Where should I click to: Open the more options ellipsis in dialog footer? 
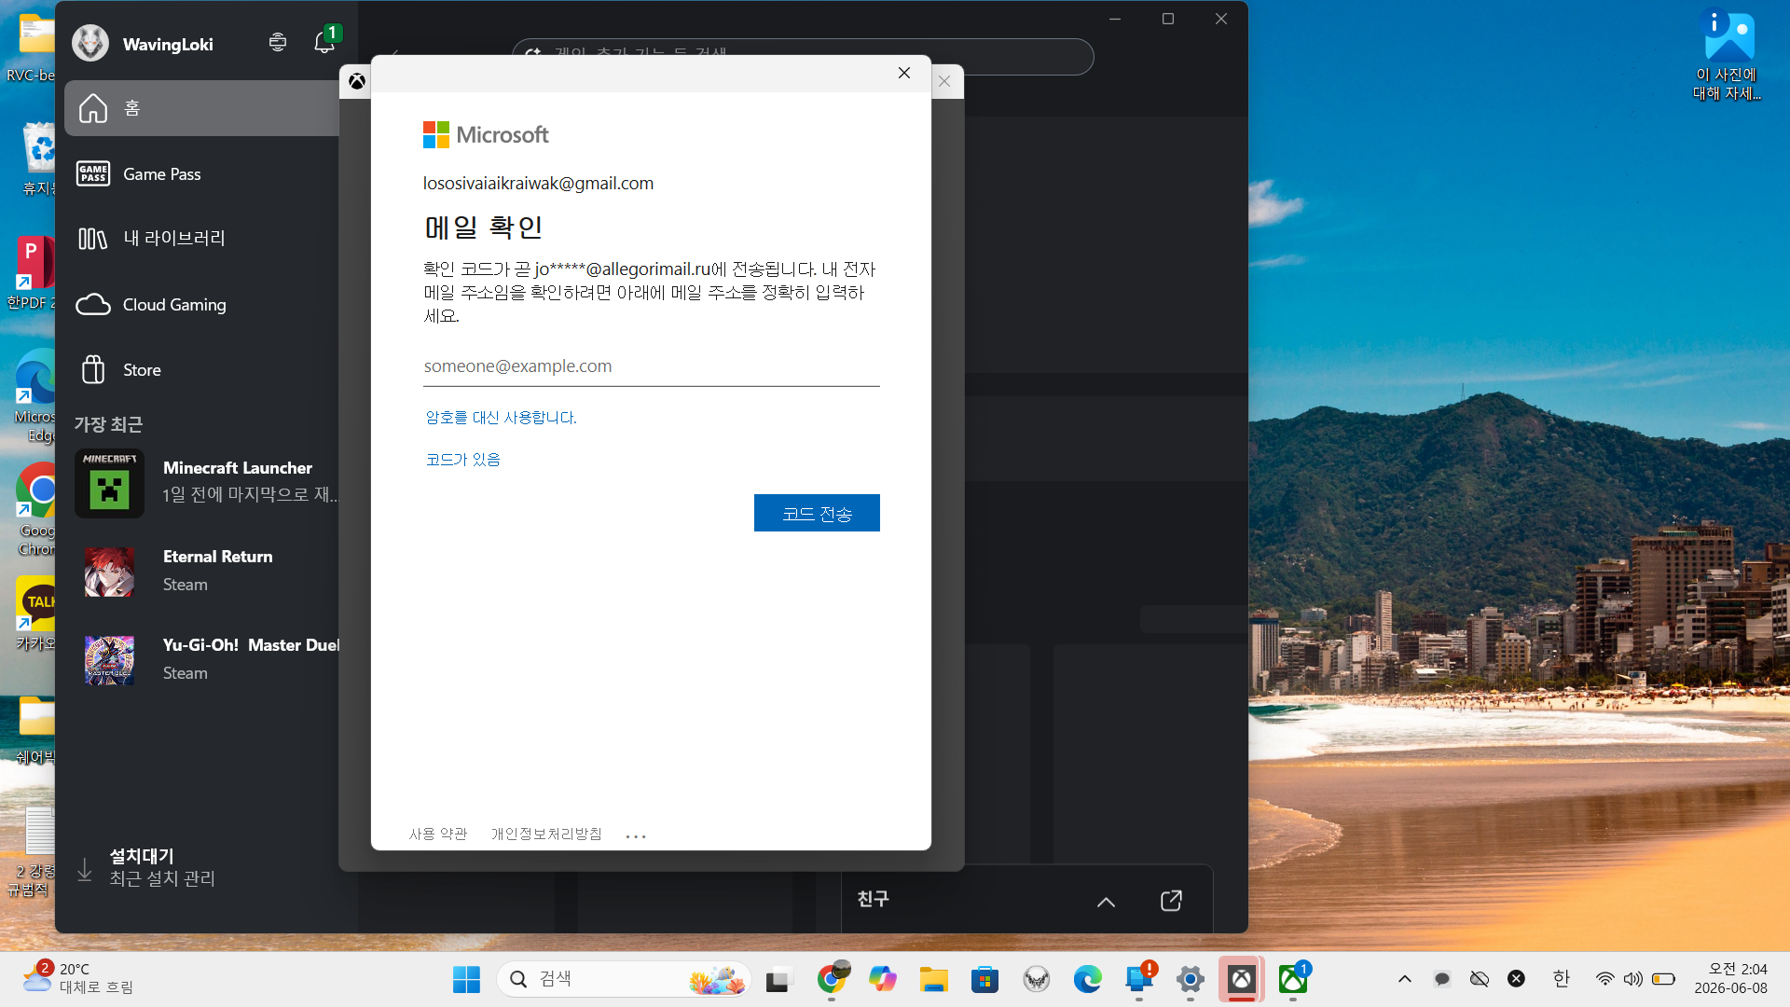tap(636, 835)
